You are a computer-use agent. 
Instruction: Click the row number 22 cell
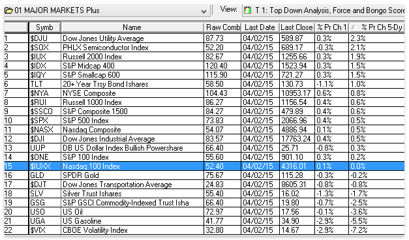[16, 230]
